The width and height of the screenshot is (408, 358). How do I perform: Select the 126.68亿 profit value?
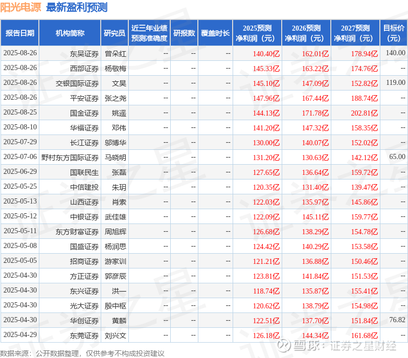click(x=266, y=232)
